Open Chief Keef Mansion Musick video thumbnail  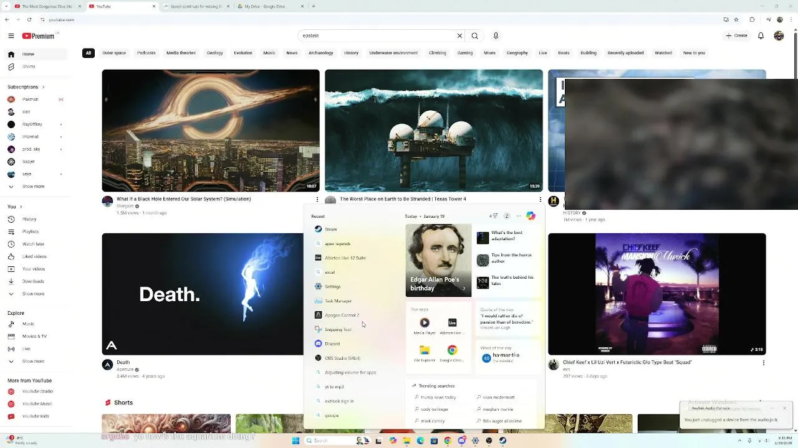pos(656,294)
